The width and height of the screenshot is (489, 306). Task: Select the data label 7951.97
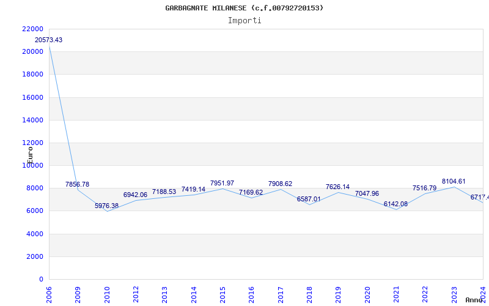coord(222,183)
